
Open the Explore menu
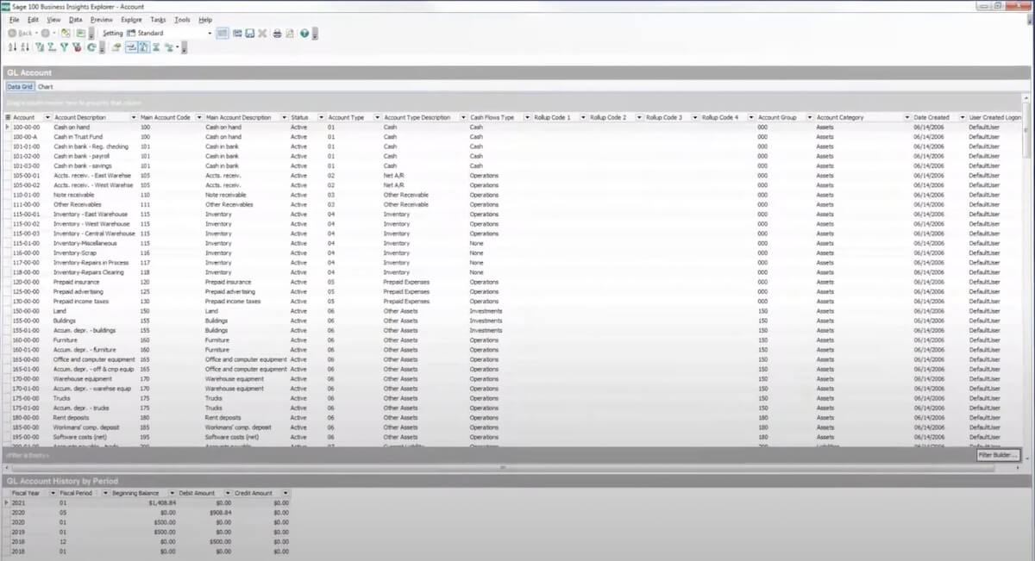(132, 19)
